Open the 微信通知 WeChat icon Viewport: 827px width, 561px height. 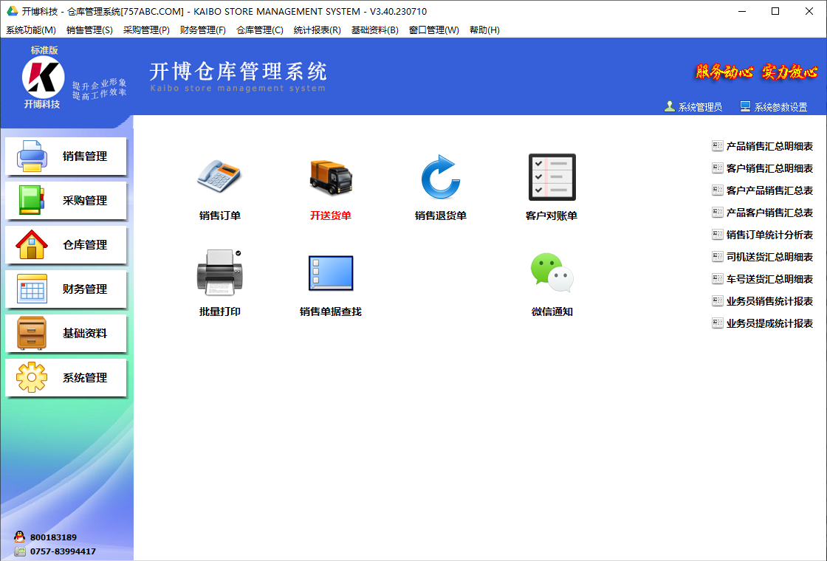[552, 272]
